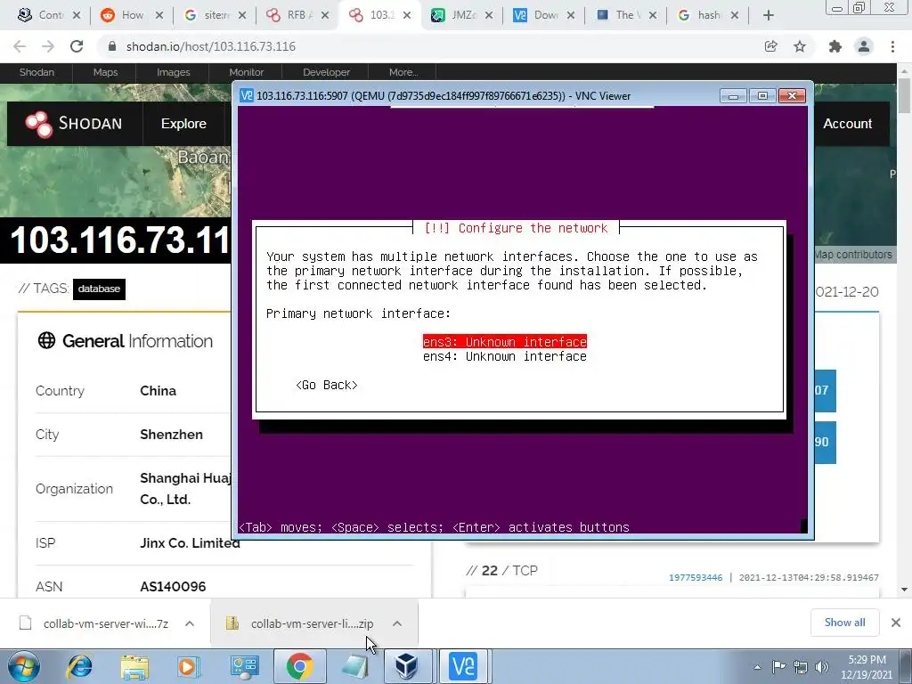Screen dimensions: 912x684
Task: Go back to previous page in Chrome
Action: click(20, 46)
